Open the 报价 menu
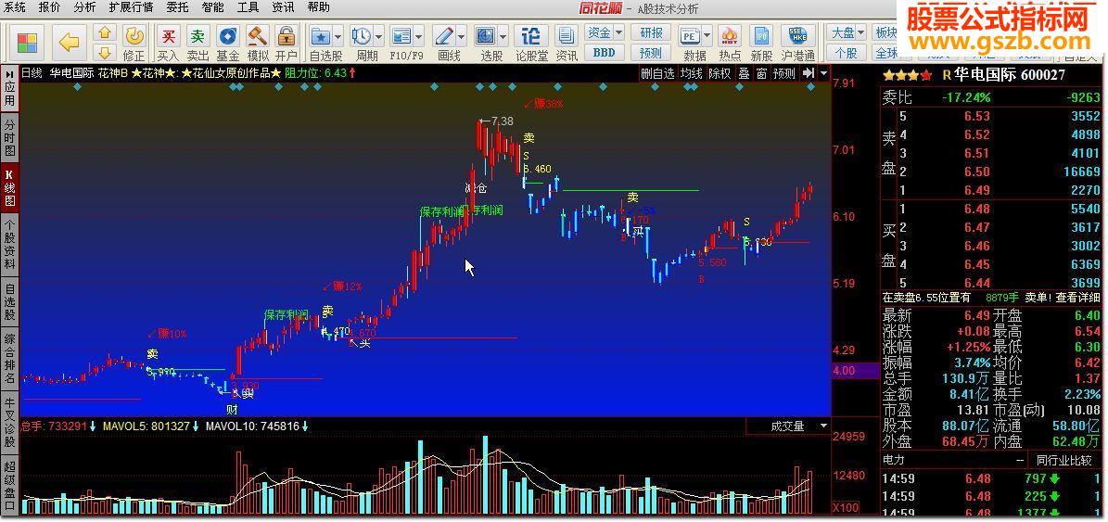This screenshot has width=1108, height=522. [49, 7]
